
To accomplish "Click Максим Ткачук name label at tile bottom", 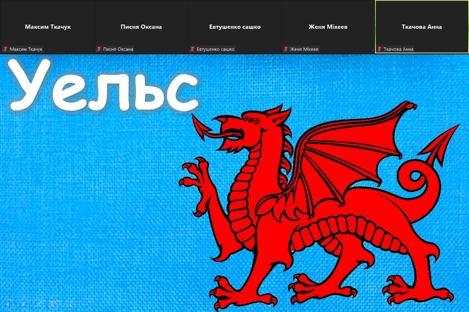I will pos(26,49).
